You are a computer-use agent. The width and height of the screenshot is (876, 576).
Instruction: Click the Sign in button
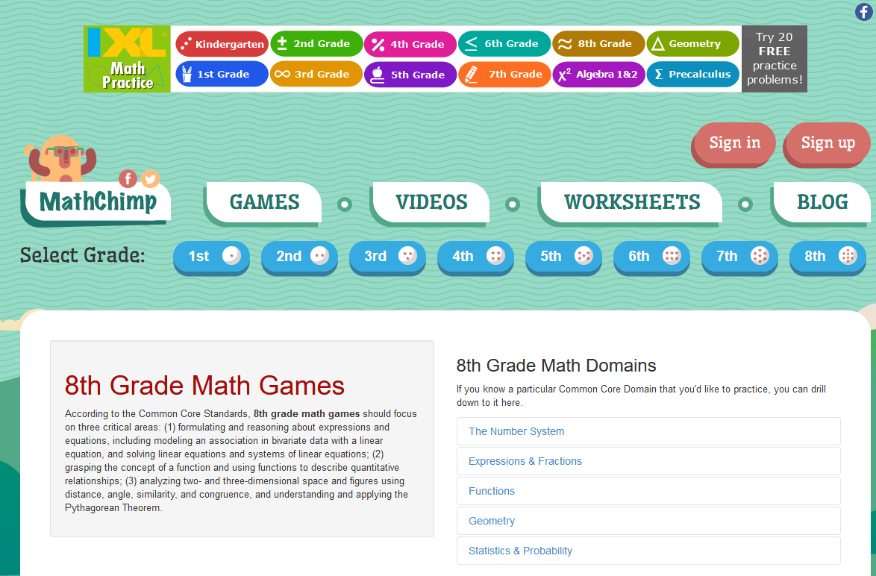point(734,143)
